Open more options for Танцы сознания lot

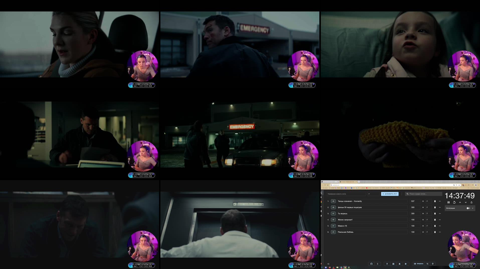[x=440, y=201]
